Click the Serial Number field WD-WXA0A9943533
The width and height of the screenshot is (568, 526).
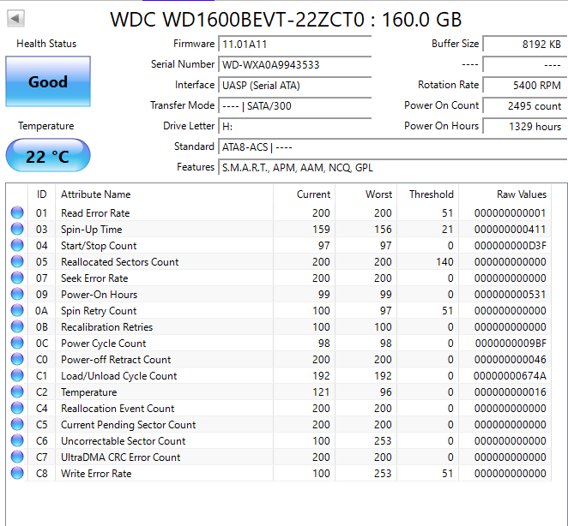[295, 65]
